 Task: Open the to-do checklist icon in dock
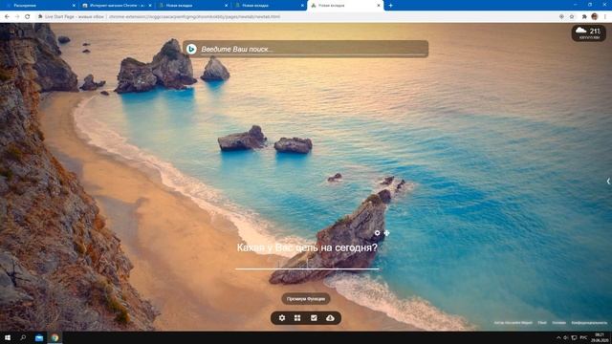tap(314, 318)
